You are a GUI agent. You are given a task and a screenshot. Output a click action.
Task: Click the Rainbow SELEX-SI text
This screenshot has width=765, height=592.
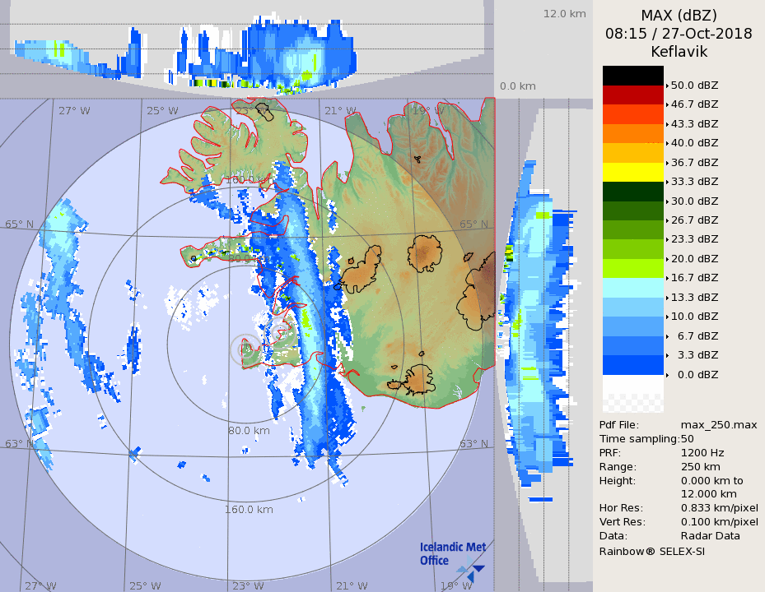click(x=651, y=551)
